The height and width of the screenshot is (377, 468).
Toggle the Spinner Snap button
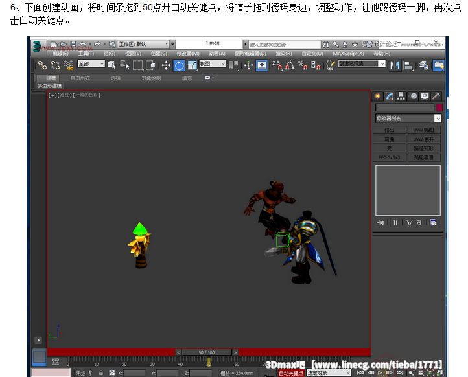point(316,65)
